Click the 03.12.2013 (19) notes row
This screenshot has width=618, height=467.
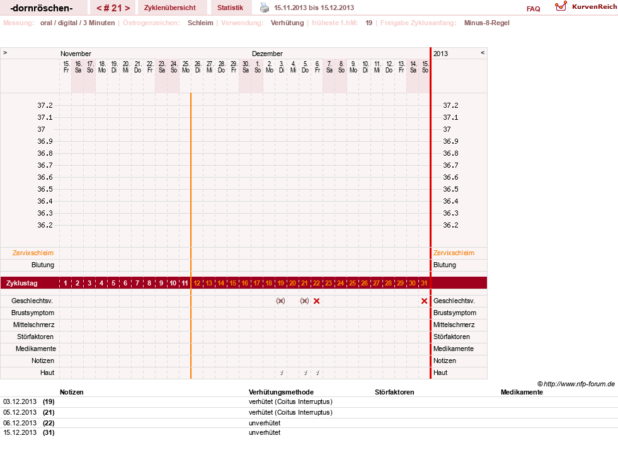309,402
